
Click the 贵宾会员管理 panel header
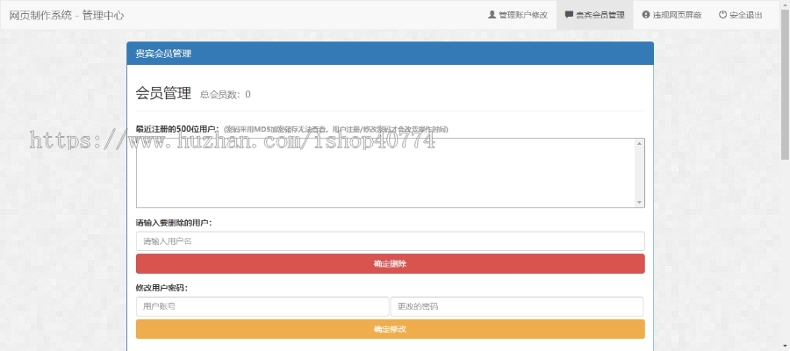[391, 54]
